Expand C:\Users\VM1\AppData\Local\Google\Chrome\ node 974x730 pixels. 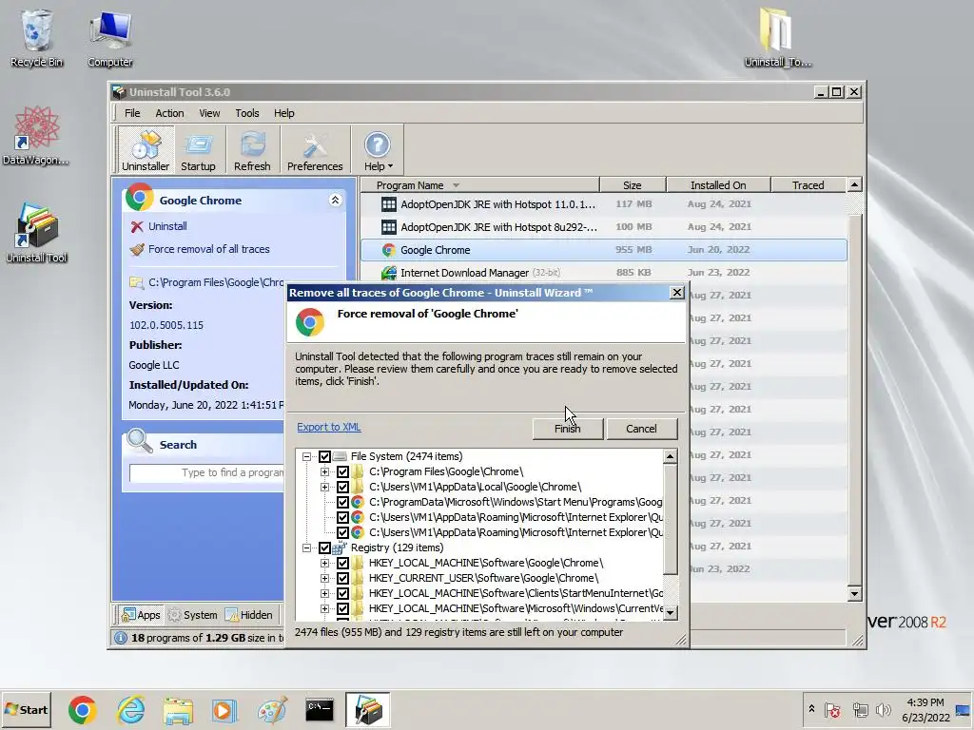pyautogui.click(x=324, y=487)
